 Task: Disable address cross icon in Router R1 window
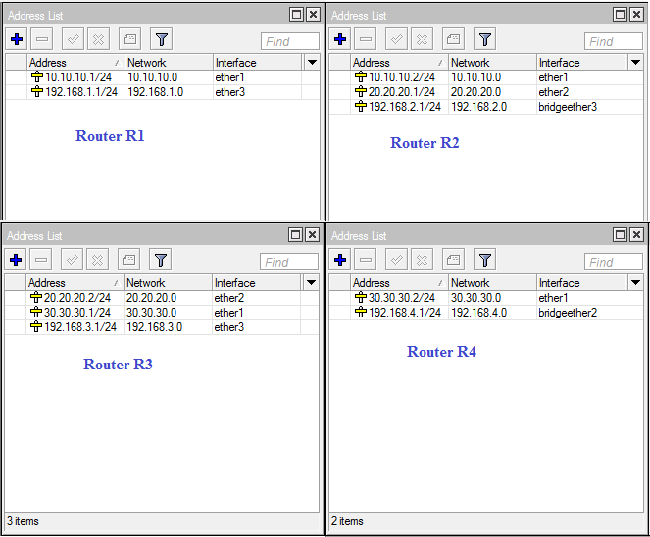pos(99,39)
